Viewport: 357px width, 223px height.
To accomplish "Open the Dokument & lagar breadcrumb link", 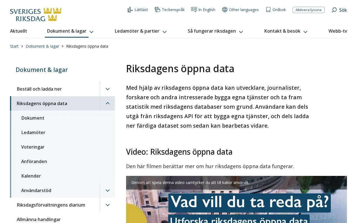I will click(42, 46).
